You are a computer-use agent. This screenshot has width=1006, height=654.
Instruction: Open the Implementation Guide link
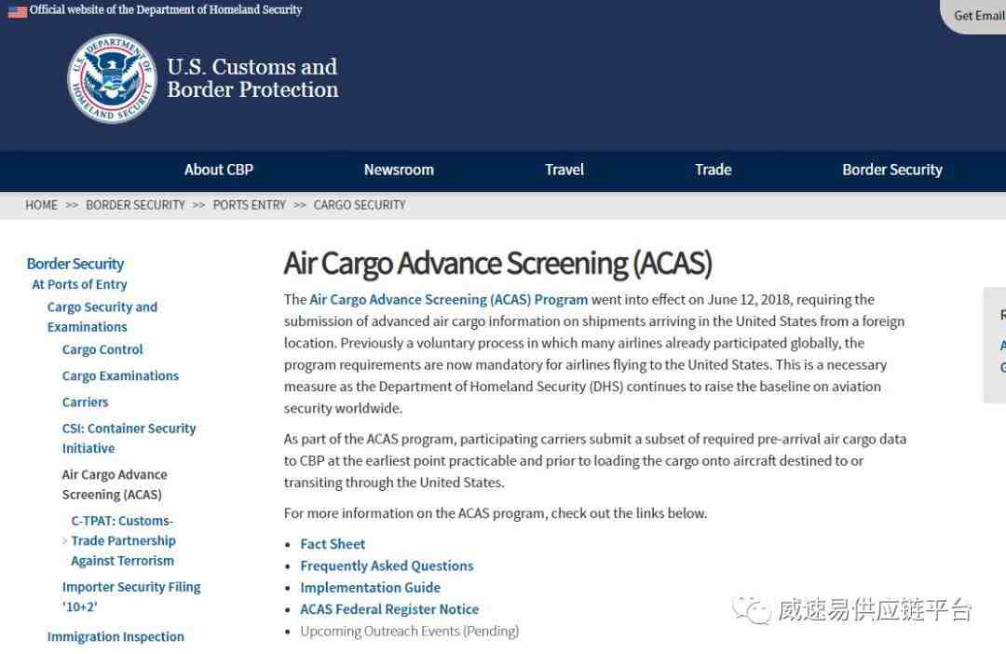click(370, 588)
